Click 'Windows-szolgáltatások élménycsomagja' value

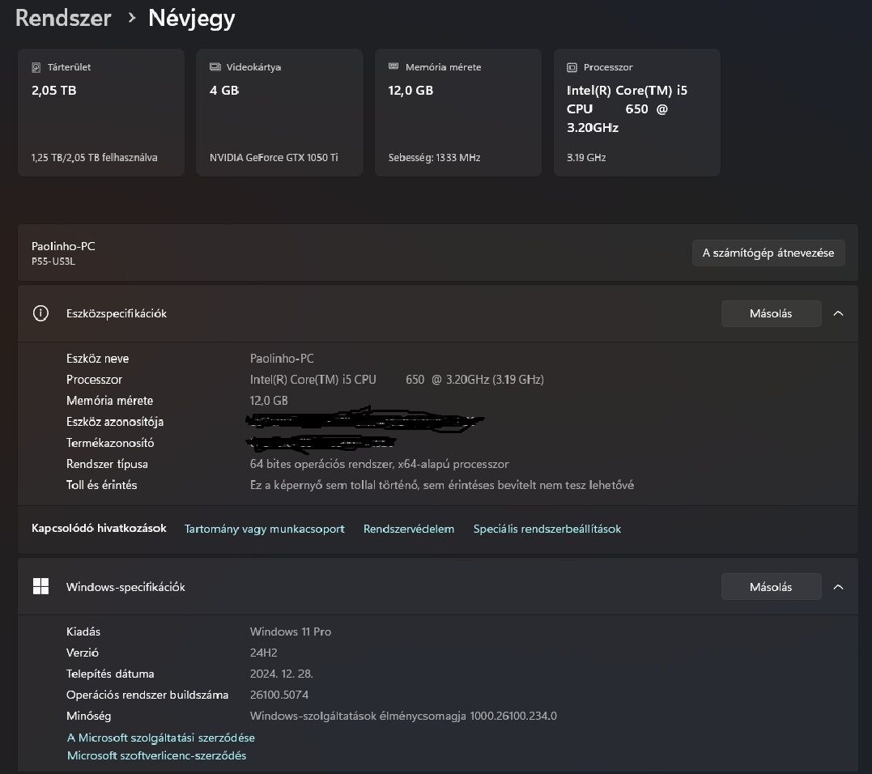click(x=403, y=716)
